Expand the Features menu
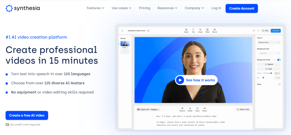The width and height of the screenshot is (291, 135). [x=95, y=8]
